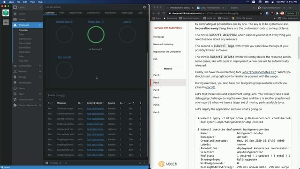Collapse the Workloads sidebar section
Image resolution: width=300 pixels, height=169 pixels.
coord(40,25)
